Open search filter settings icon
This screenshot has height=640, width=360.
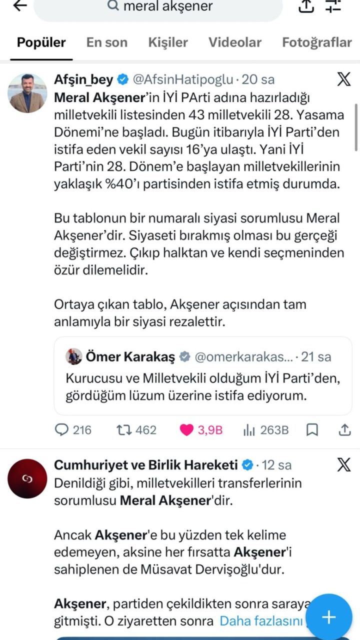(x=332, y=5)
